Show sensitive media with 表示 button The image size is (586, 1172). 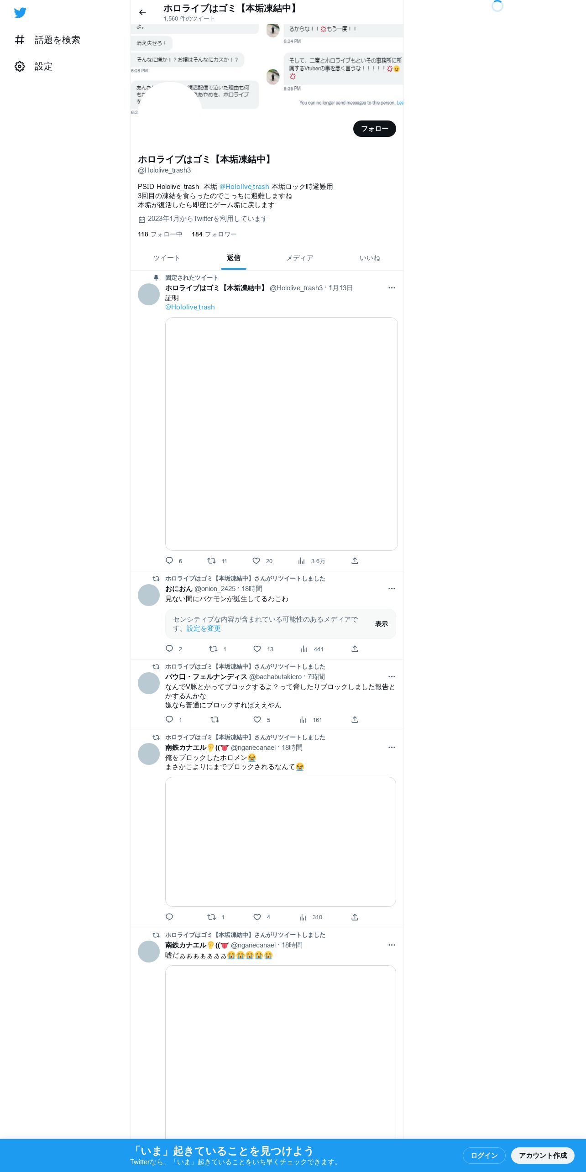point(382,624)
